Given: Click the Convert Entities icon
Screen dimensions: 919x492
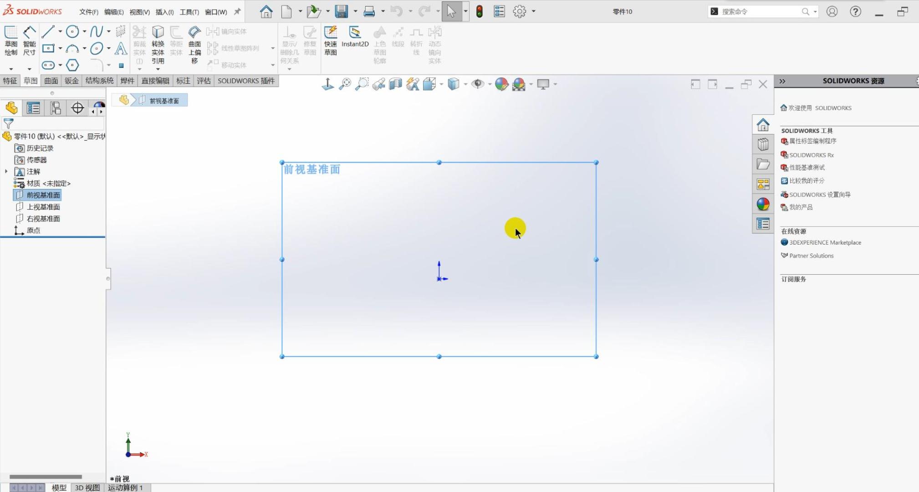Looking at the screenshot, I should pos(158,44).
